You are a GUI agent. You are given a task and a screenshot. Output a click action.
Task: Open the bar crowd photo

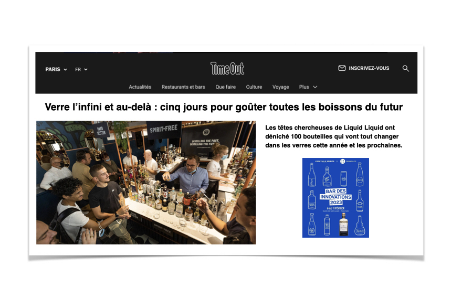click(x=146, y=182)
